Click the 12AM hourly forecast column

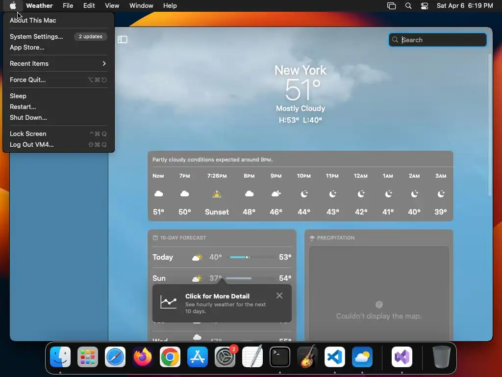pyautogui.click(x=360, y=194)
